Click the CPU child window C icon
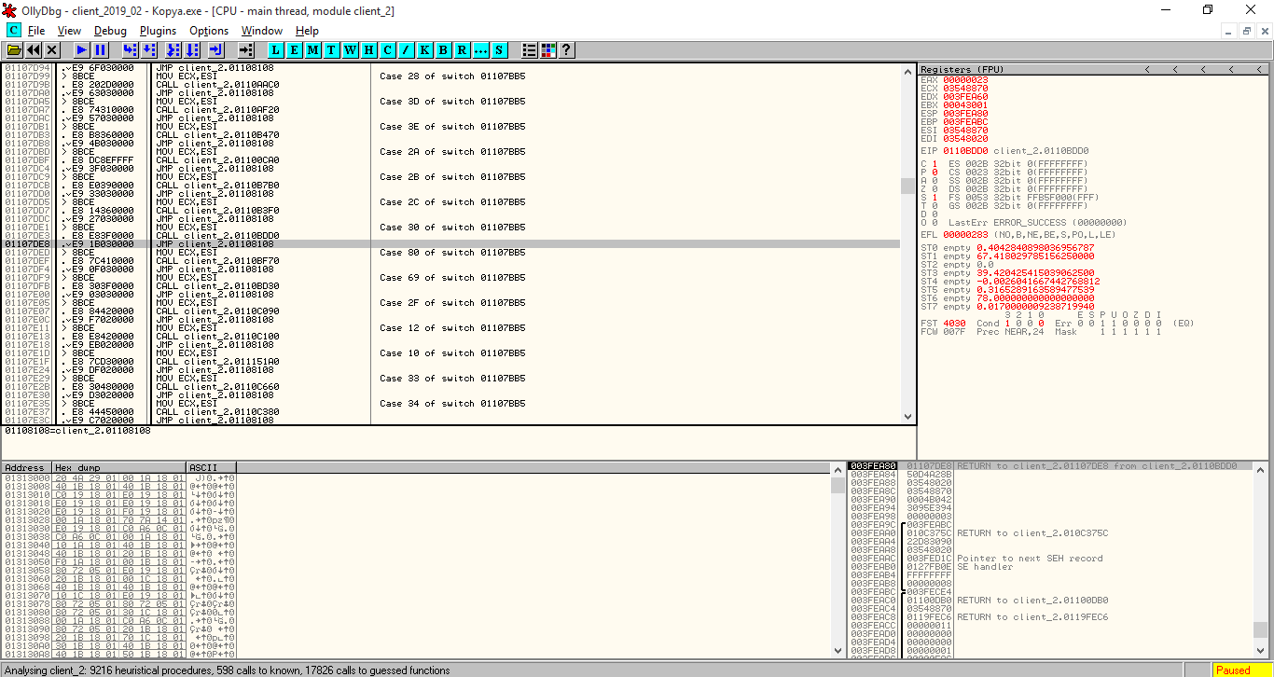The height and width of the screenshot is (677, 1274). [13, 31]
